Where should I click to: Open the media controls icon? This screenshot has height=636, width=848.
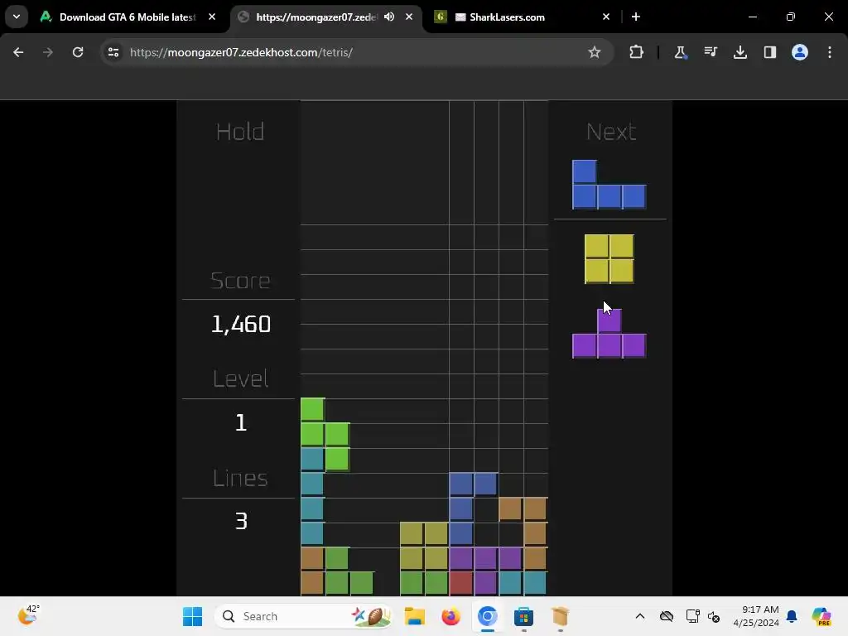click(x=710, y=52)
